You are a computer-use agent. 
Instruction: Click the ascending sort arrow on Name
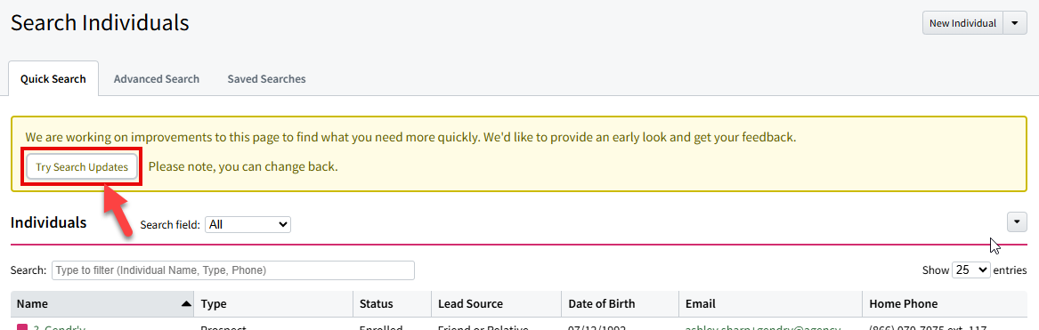click(185, 304)
